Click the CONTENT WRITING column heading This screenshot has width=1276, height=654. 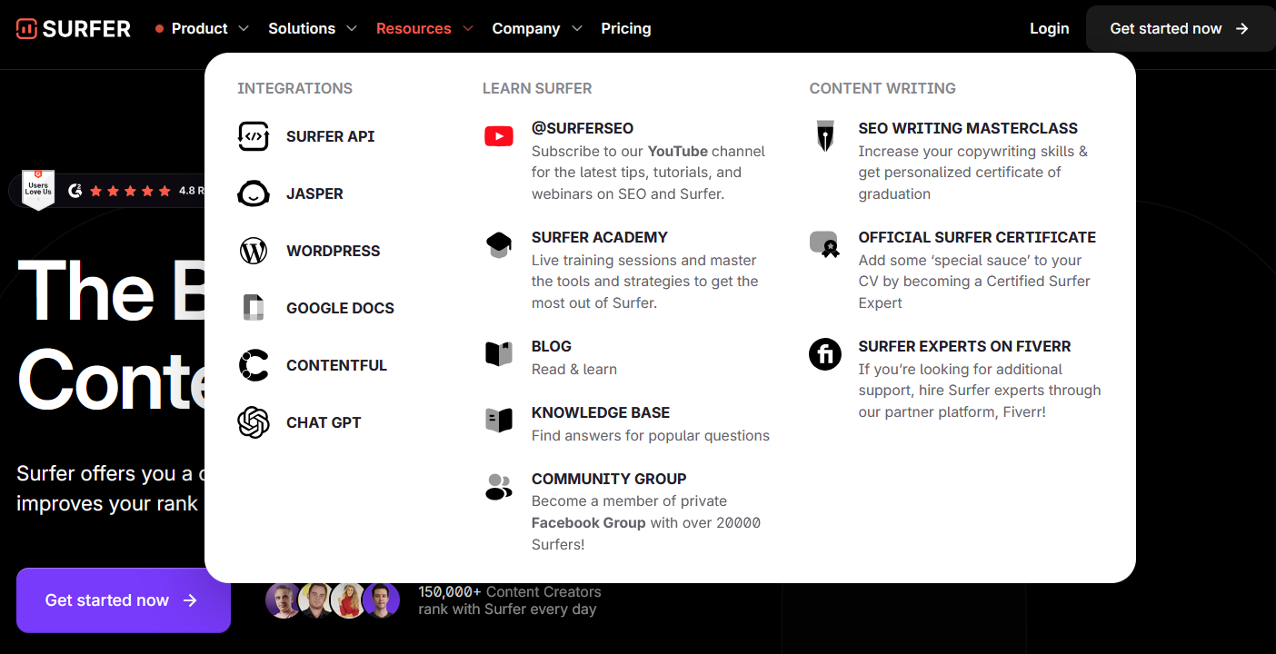[x=882, y=88]
